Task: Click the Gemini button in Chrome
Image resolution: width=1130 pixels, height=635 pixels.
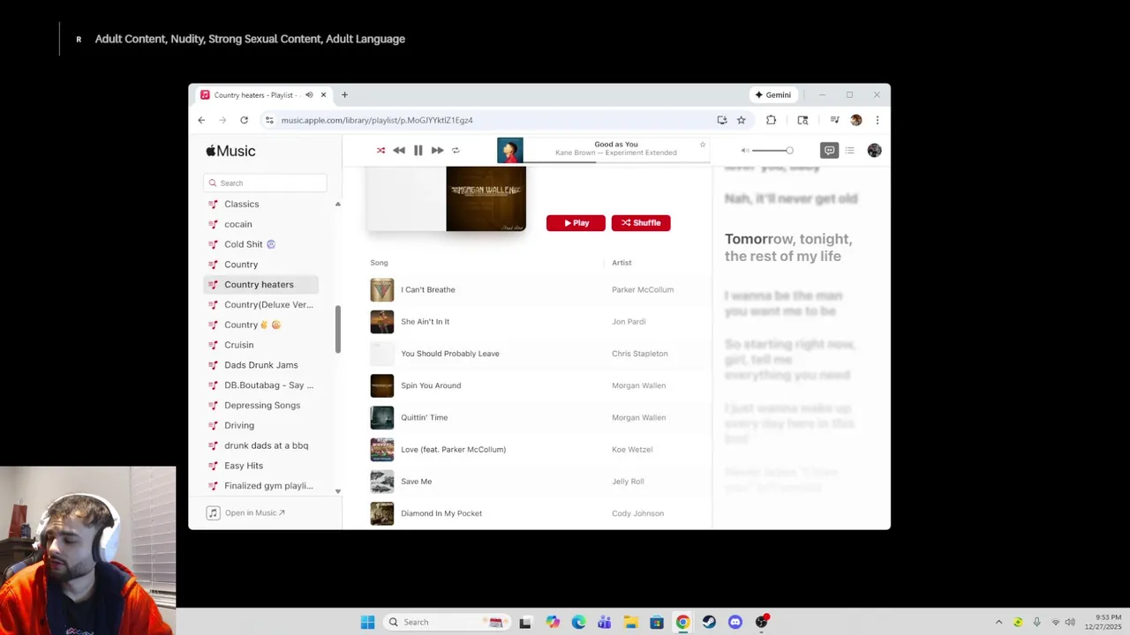Action: [773, 95]
